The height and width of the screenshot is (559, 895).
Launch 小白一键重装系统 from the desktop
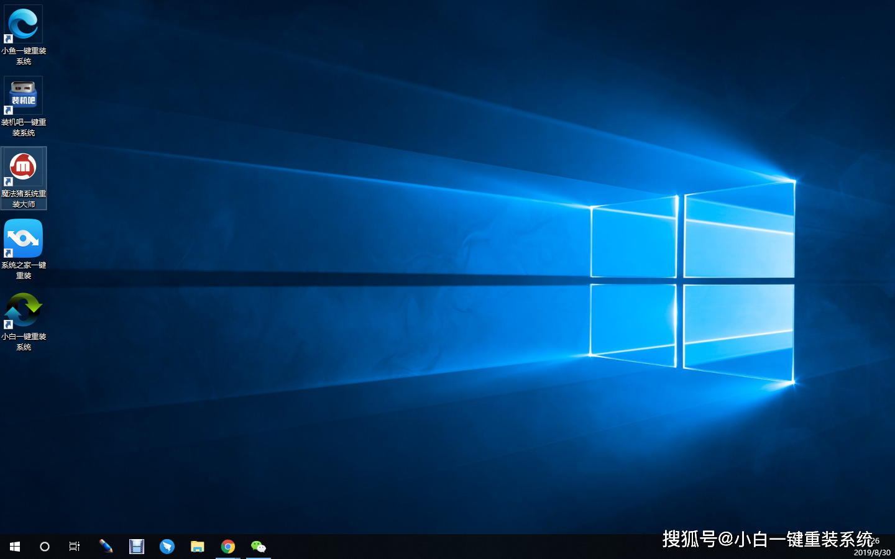[x=23, y=309]
